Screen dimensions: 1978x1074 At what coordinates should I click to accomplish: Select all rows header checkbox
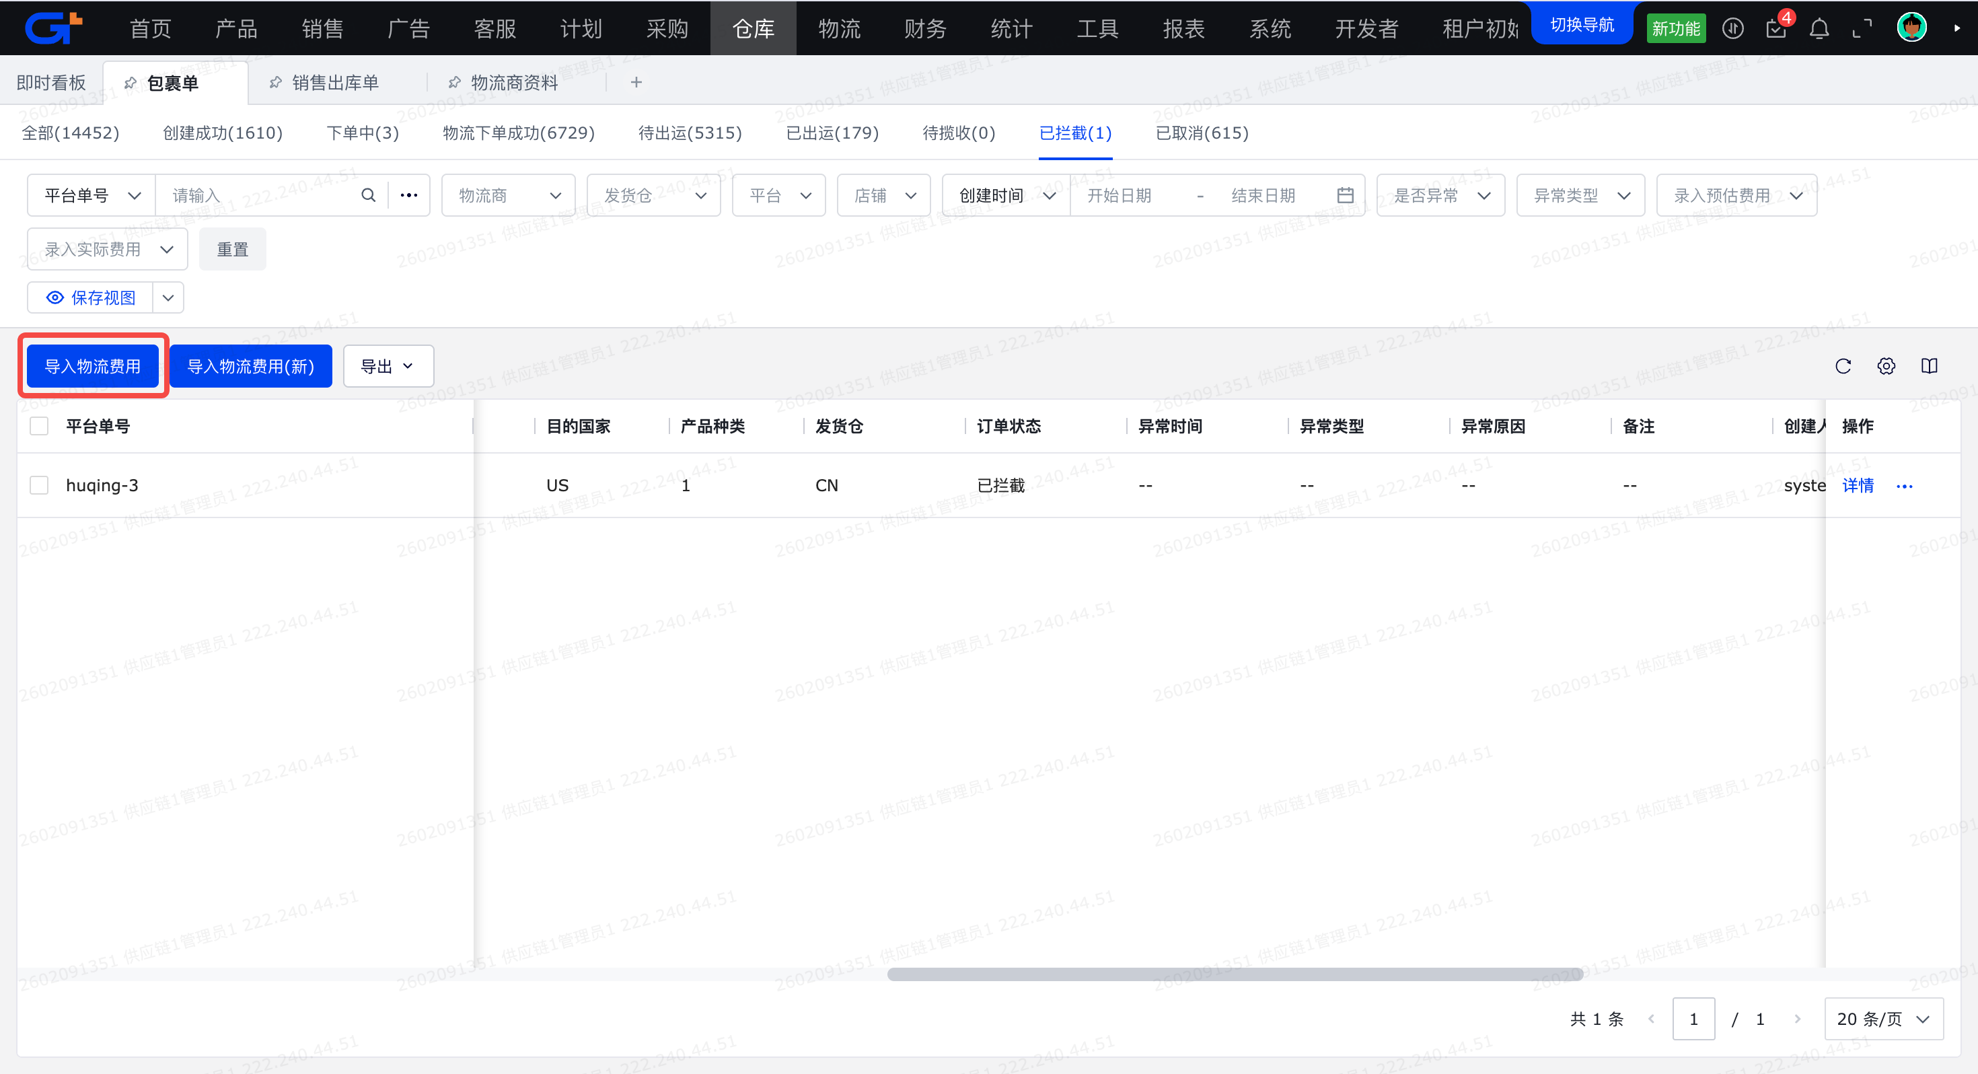[x=39, y=427]
